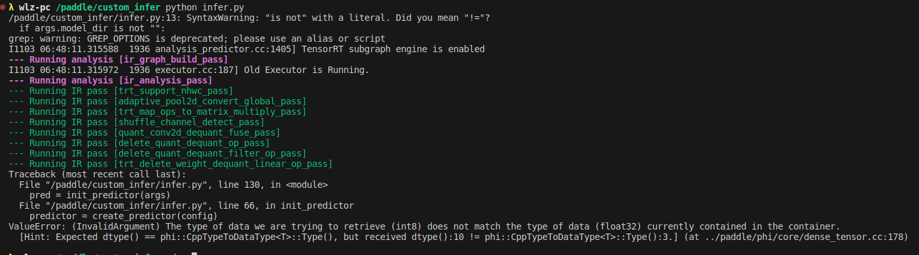Click the trt_delete_weight_dequant_linear_op_pass line
Image resolution: width=919 pixels, height=255 pixels.
point(170,164)
